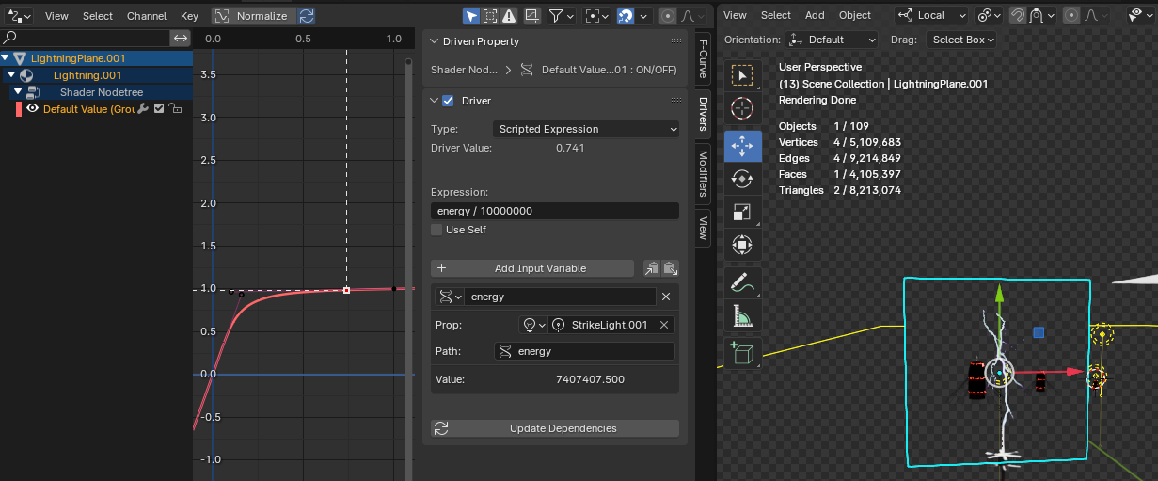The height and width of the screenshot is (481, 1158).
Task: Click the graph vertical scrollbar
Action: pos(407,268)
